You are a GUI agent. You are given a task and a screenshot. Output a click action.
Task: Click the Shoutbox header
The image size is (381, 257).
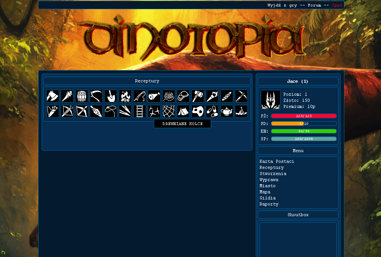tap(298, 215)
